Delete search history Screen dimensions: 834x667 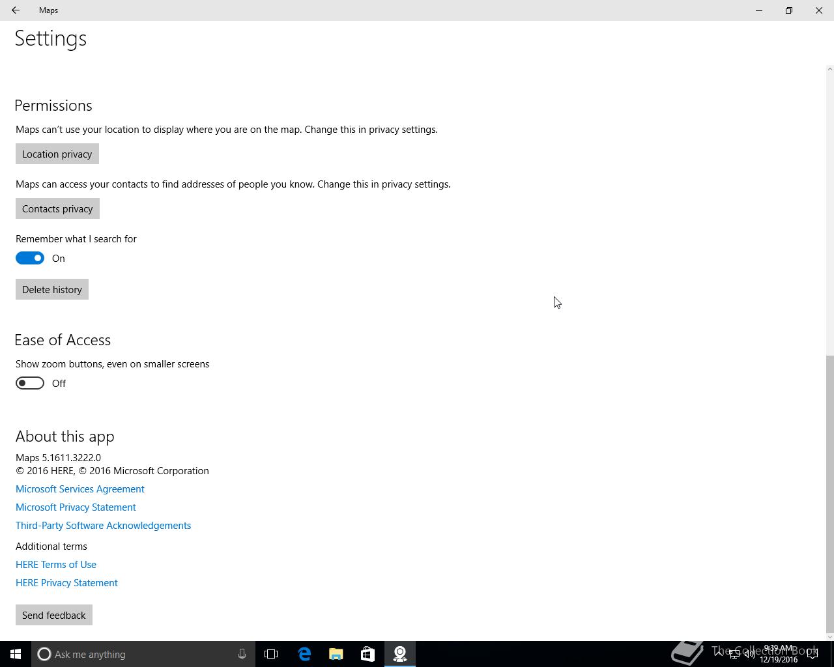pos(52,289)
